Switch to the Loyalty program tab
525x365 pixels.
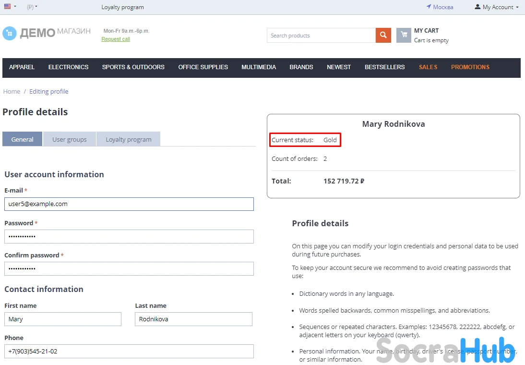tap(128, 139)
